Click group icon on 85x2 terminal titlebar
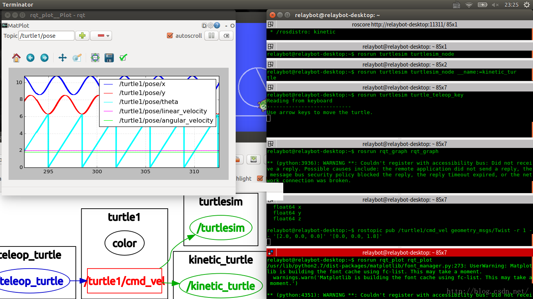This screenshot has height=299, width=533. 270,65
